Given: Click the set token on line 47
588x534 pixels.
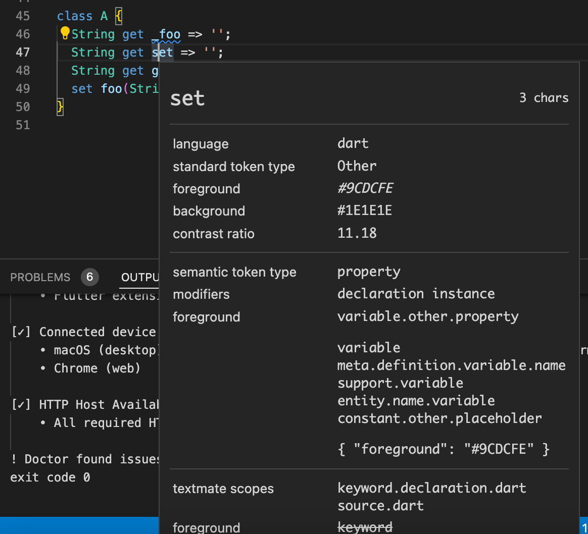Looking at the screenshot, I should point(162,52).
